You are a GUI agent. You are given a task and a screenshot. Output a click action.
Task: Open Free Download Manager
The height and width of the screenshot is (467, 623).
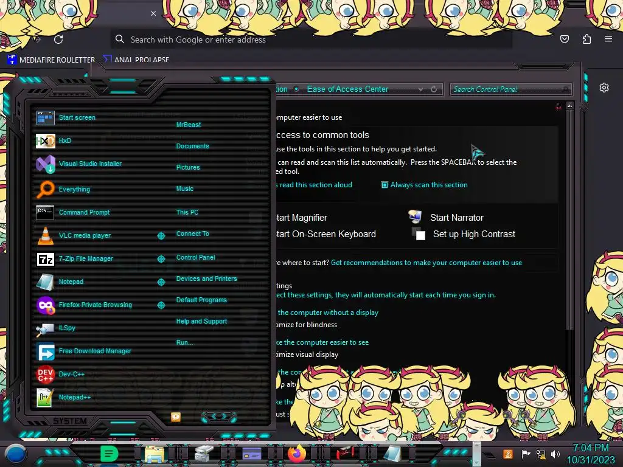coord(83,351)
